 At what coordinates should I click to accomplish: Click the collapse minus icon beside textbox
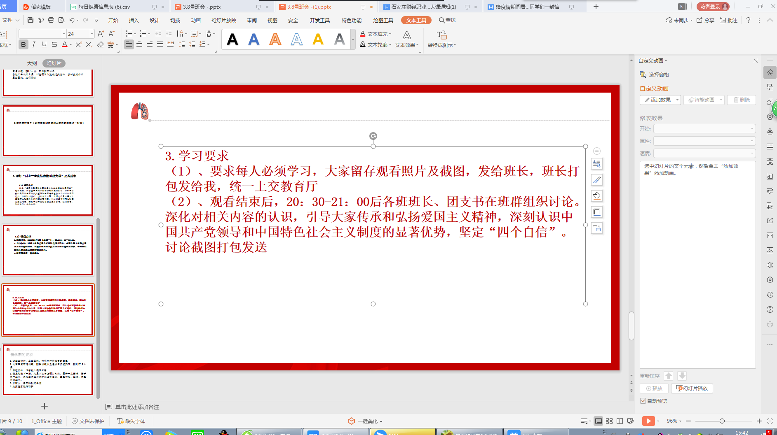(596, 151)
